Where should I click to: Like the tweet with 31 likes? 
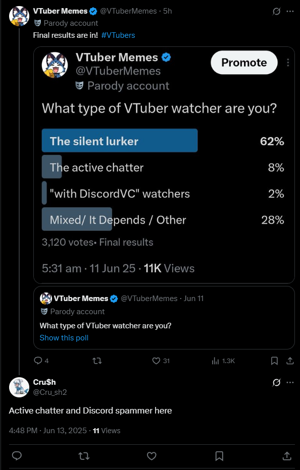[x=156, y=361]
